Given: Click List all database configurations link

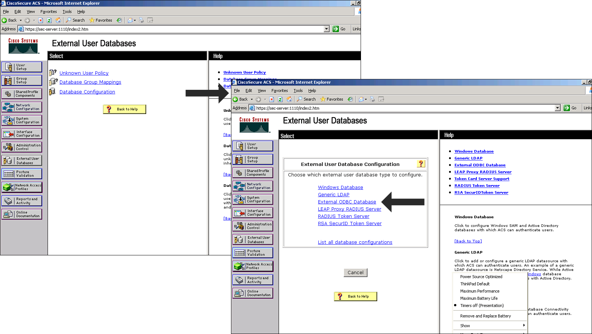Looking at the screenshot, I should click(x=355, y=242).
